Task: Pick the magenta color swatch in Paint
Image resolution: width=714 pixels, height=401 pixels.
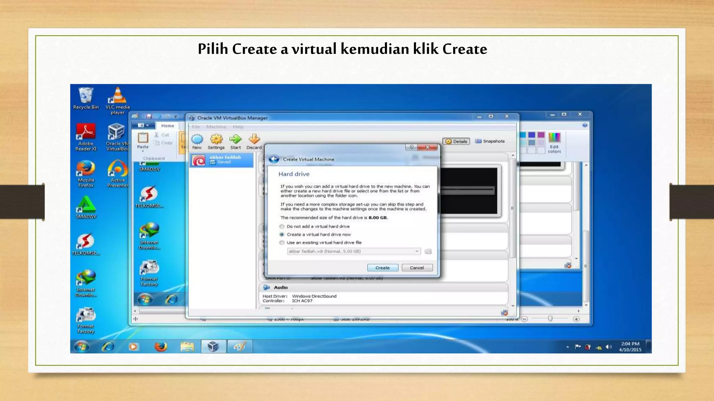Action: [541, 135]
